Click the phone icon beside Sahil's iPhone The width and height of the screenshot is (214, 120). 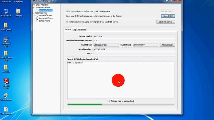(37, 21)
